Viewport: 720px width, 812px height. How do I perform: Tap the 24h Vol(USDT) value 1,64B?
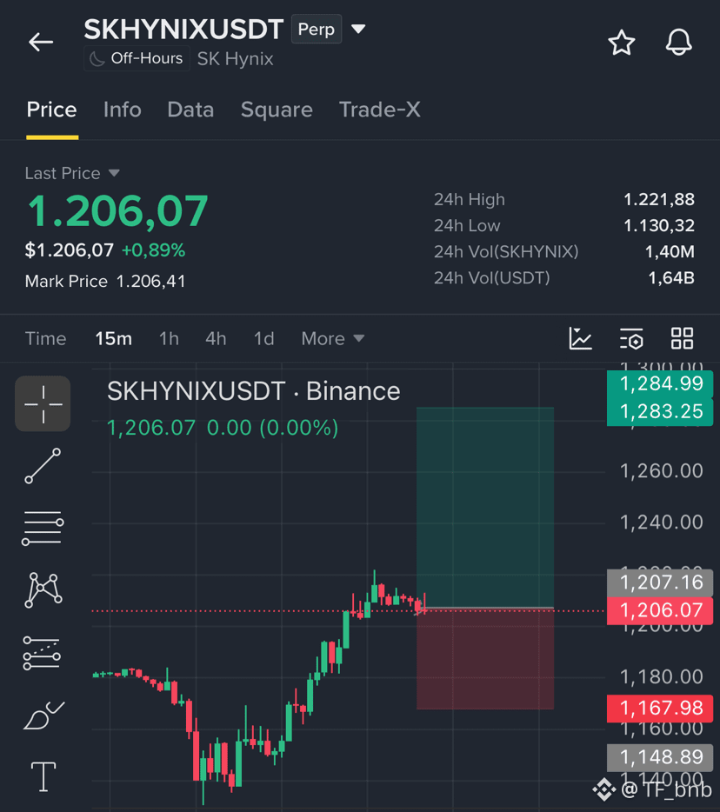click(671, 278)
